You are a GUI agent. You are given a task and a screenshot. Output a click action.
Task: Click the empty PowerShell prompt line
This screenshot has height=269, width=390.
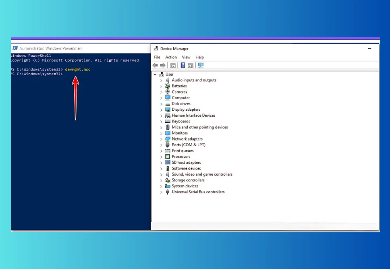[x=37, y=74]
